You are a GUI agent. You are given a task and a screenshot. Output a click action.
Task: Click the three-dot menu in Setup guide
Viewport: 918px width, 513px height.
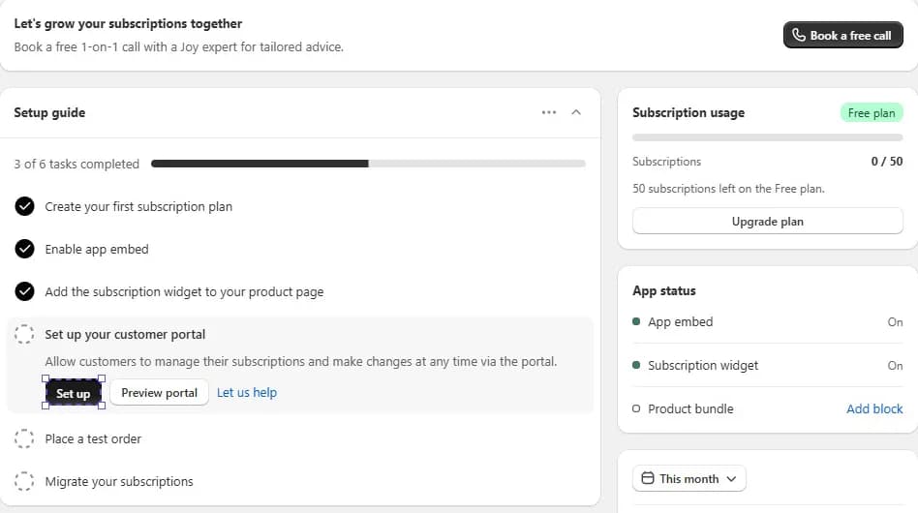[549, 112]
